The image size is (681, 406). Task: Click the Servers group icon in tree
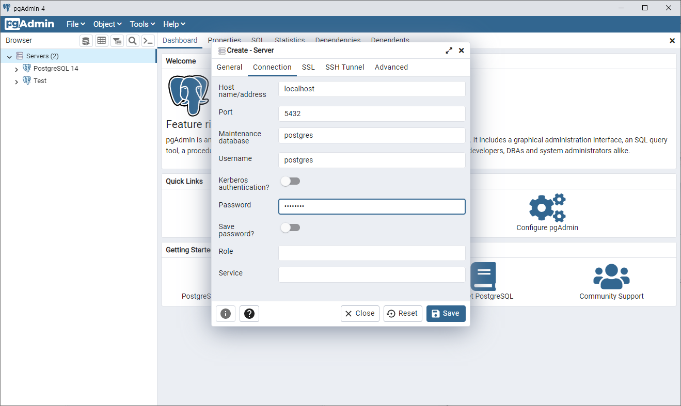click(x=20, y=56)
